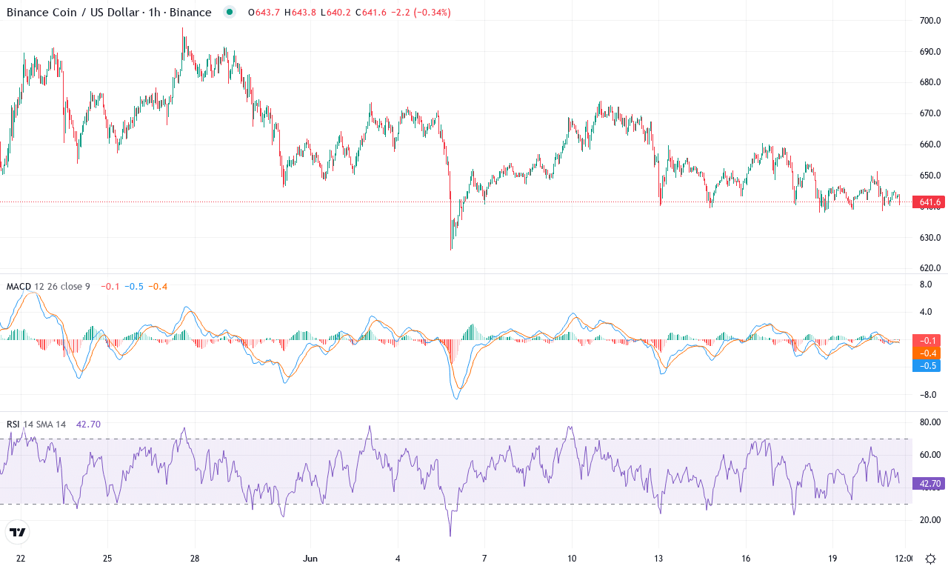This screenshot has height=569, width=948.
Task: Select the open value O643.7
Action: point(264,13)
